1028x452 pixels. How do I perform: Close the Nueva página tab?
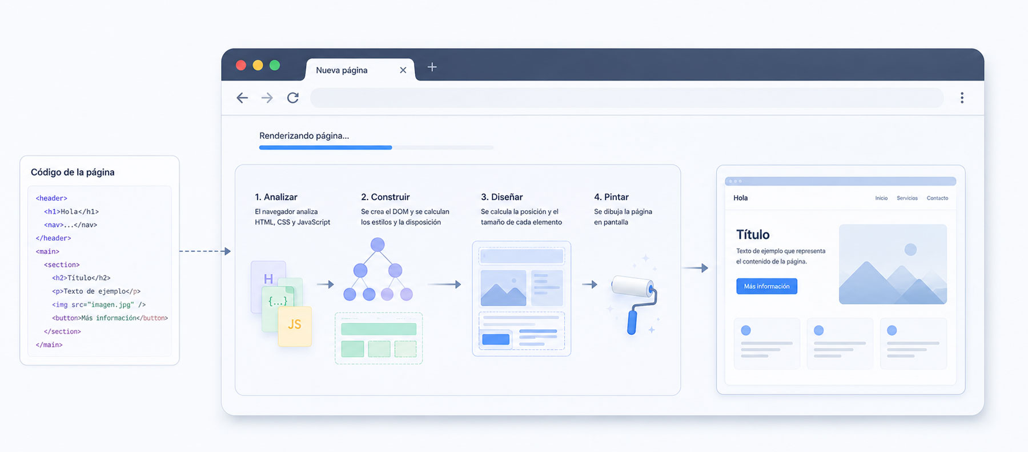click(x=403, y=70)
